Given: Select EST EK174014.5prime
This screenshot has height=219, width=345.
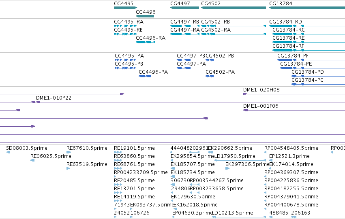Looking at the screenshot, I should (291, 164).
